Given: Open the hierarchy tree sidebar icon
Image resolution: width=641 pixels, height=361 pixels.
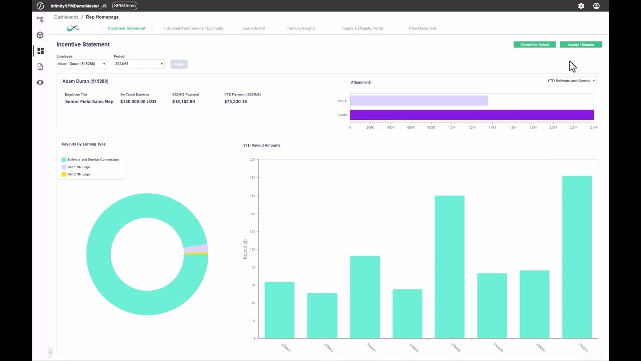Looking at the screenshot, I should coord(40,19).
